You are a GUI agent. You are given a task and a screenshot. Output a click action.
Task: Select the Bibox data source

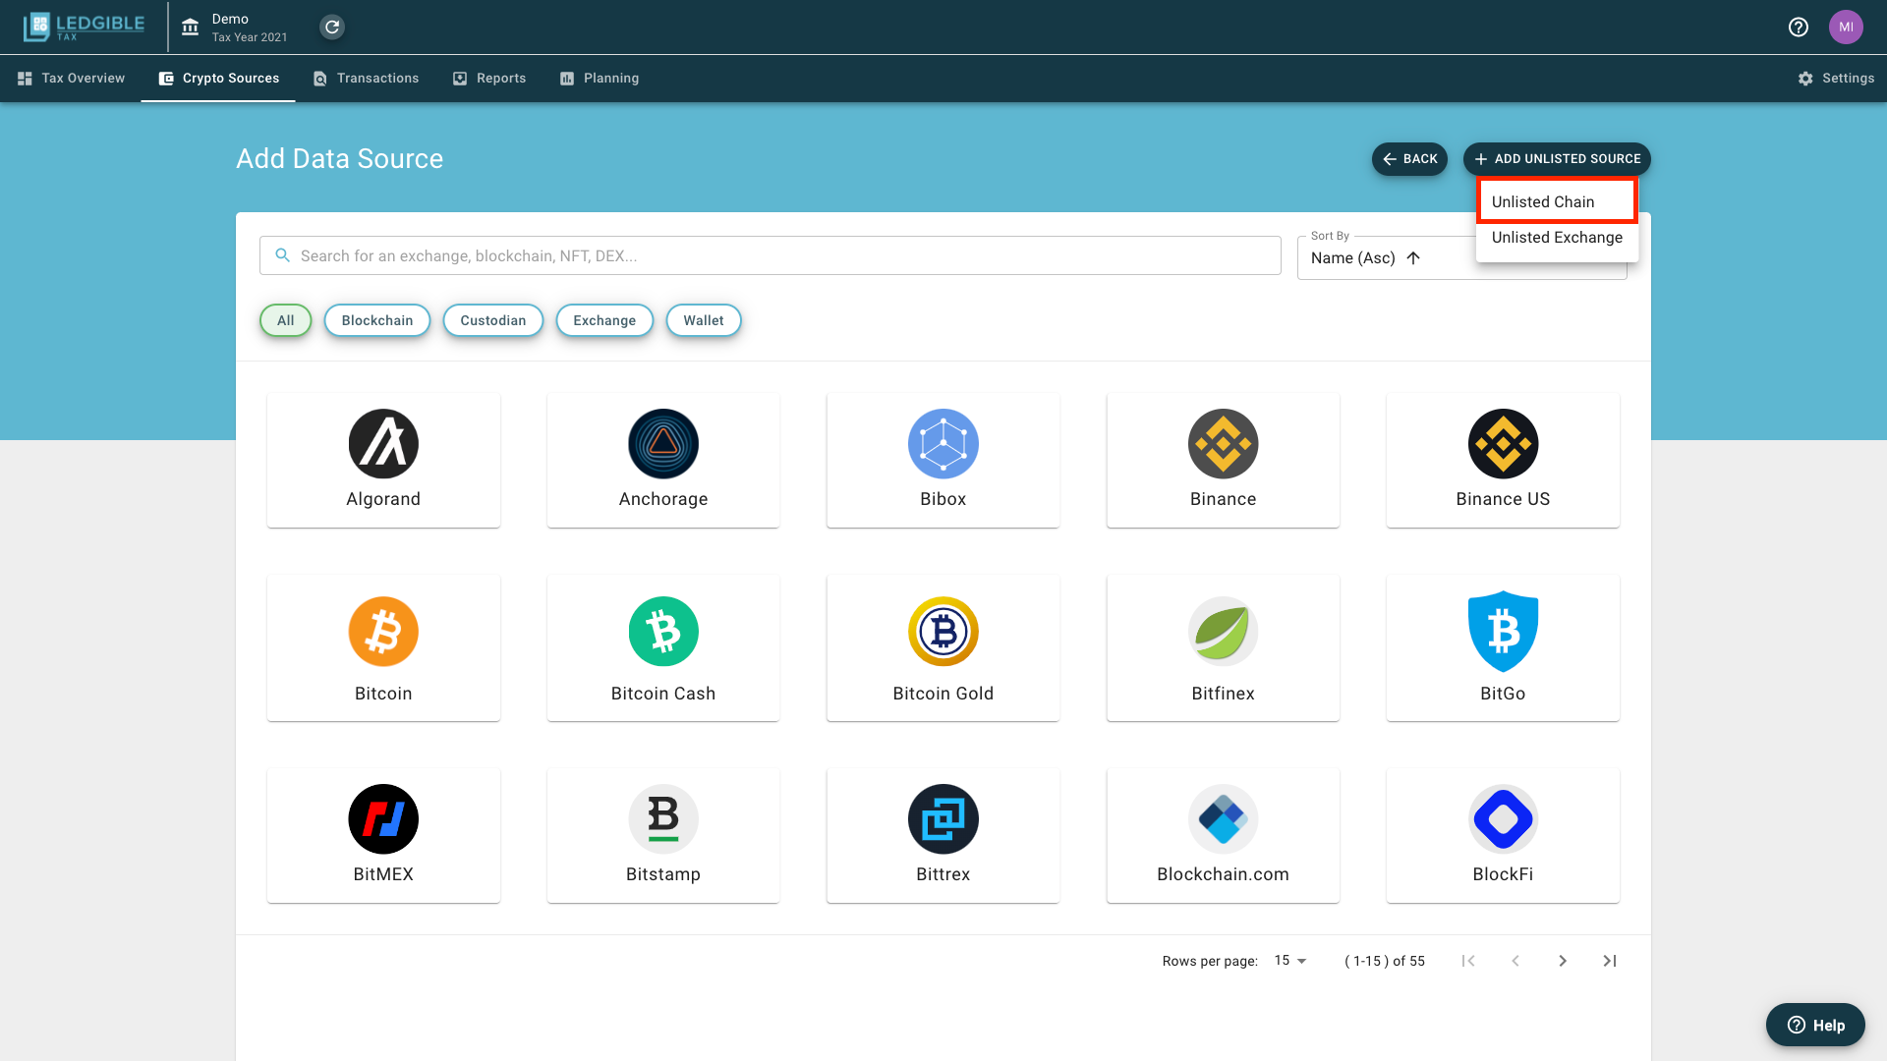point(943,460)
